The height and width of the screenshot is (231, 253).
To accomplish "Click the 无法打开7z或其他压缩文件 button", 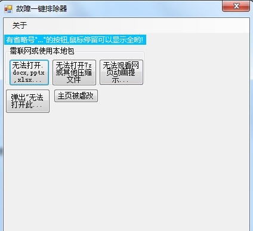I will pos(74,72).
